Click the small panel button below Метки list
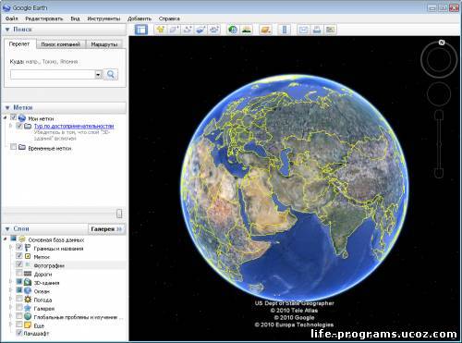462x343 pixels. click(119, 214)
